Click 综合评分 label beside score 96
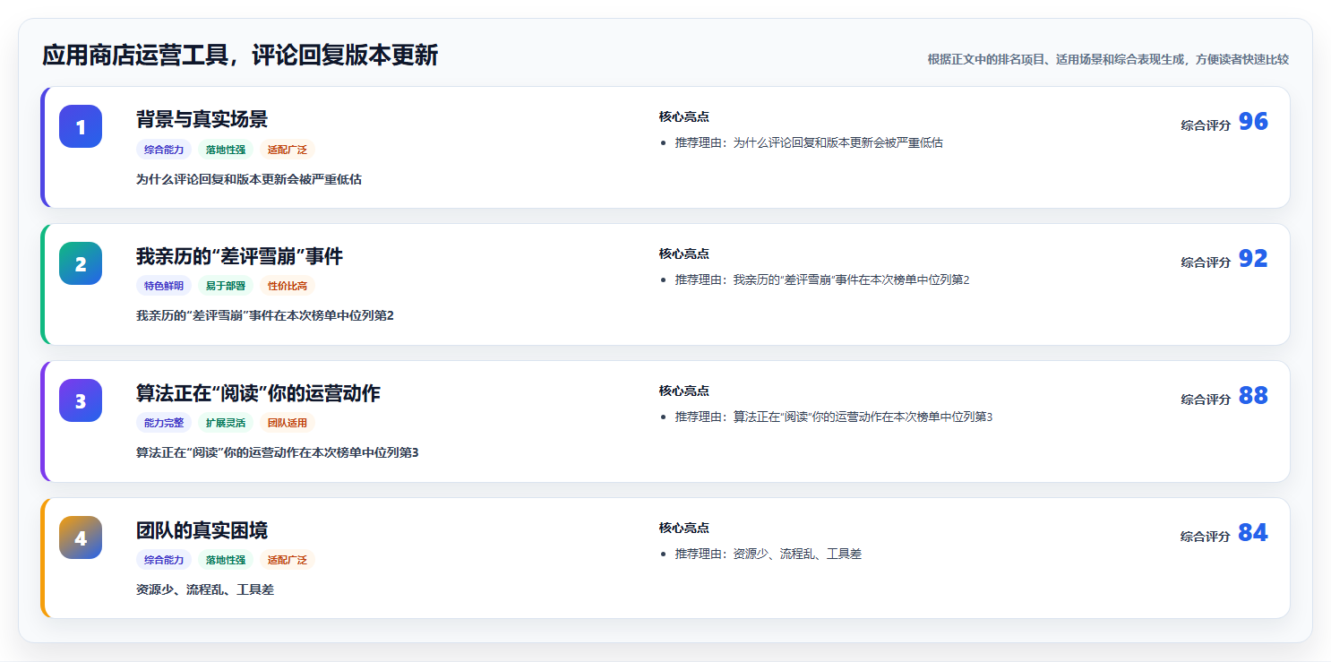This screenshot has width=1331, height=662. coord(1206,125)
